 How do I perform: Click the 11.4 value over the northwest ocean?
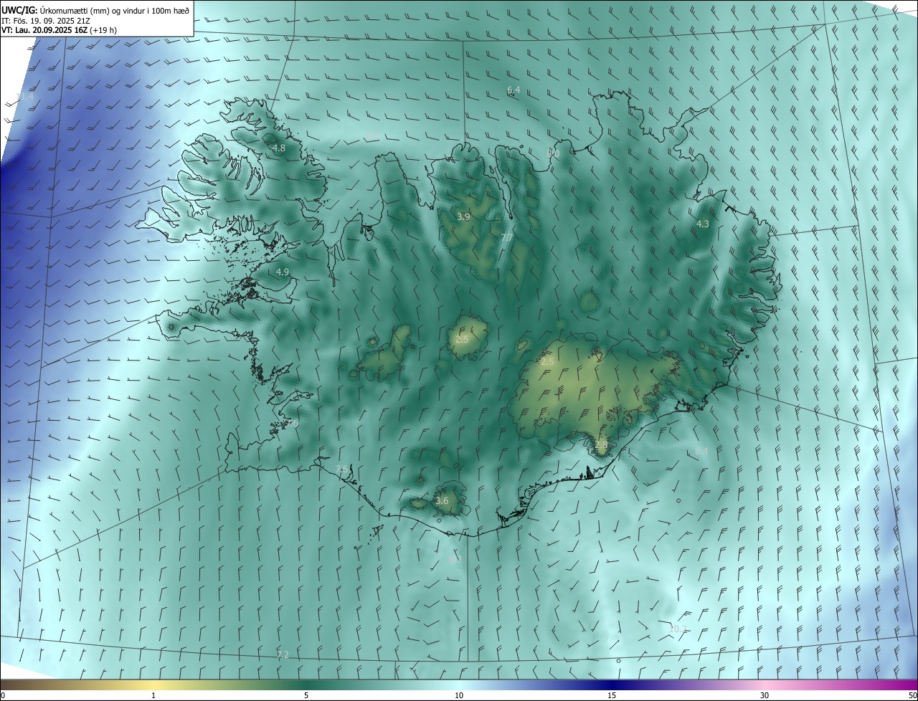click(25, 96)
